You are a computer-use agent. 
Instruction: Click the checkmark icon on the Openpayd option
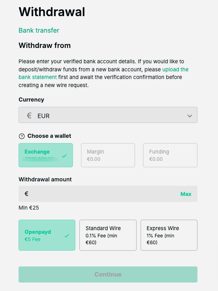tap(66, 236)
